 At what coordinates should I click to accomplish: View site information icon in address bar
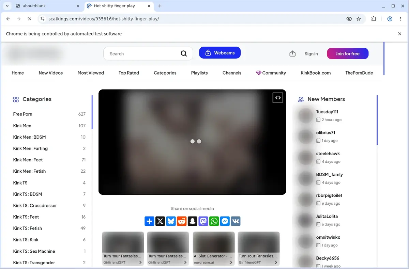43,19
